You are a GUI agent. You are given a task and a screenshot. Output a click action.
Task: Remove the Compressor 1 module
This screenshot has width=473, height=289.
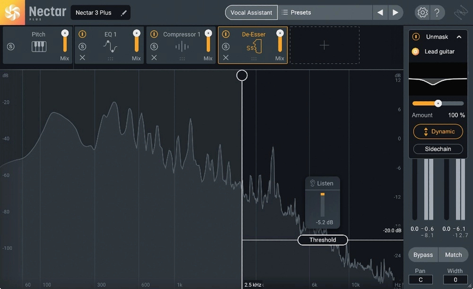pos(154,57)
